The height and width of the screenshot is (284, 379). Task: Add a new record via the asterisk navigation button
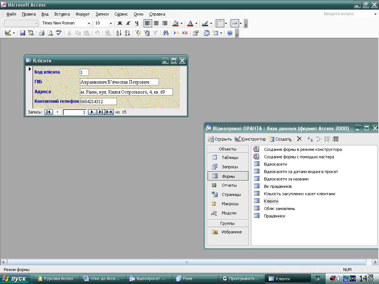click(x=110, y=112)
